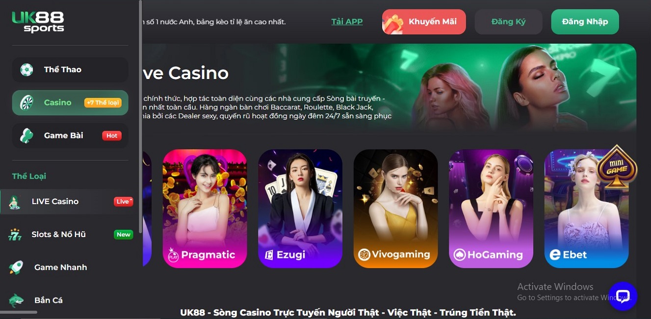
Task: Select the Ebet provider card
Action: coord(586,209)
